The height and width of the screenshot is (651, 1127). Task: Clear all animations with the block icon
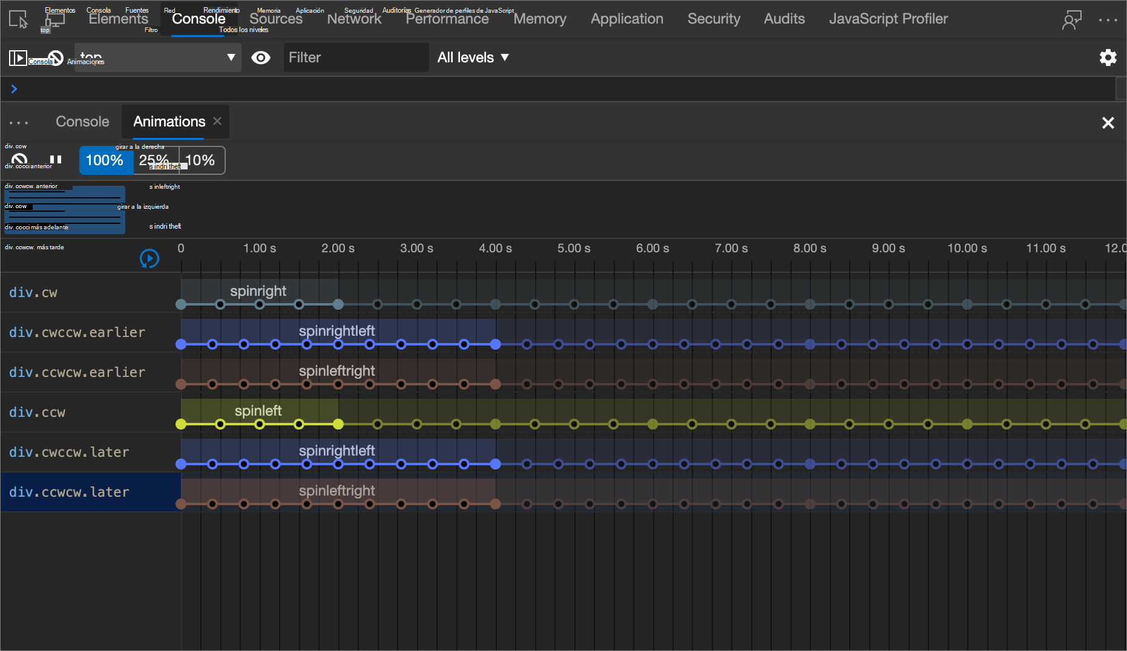[x=19, y=160]
